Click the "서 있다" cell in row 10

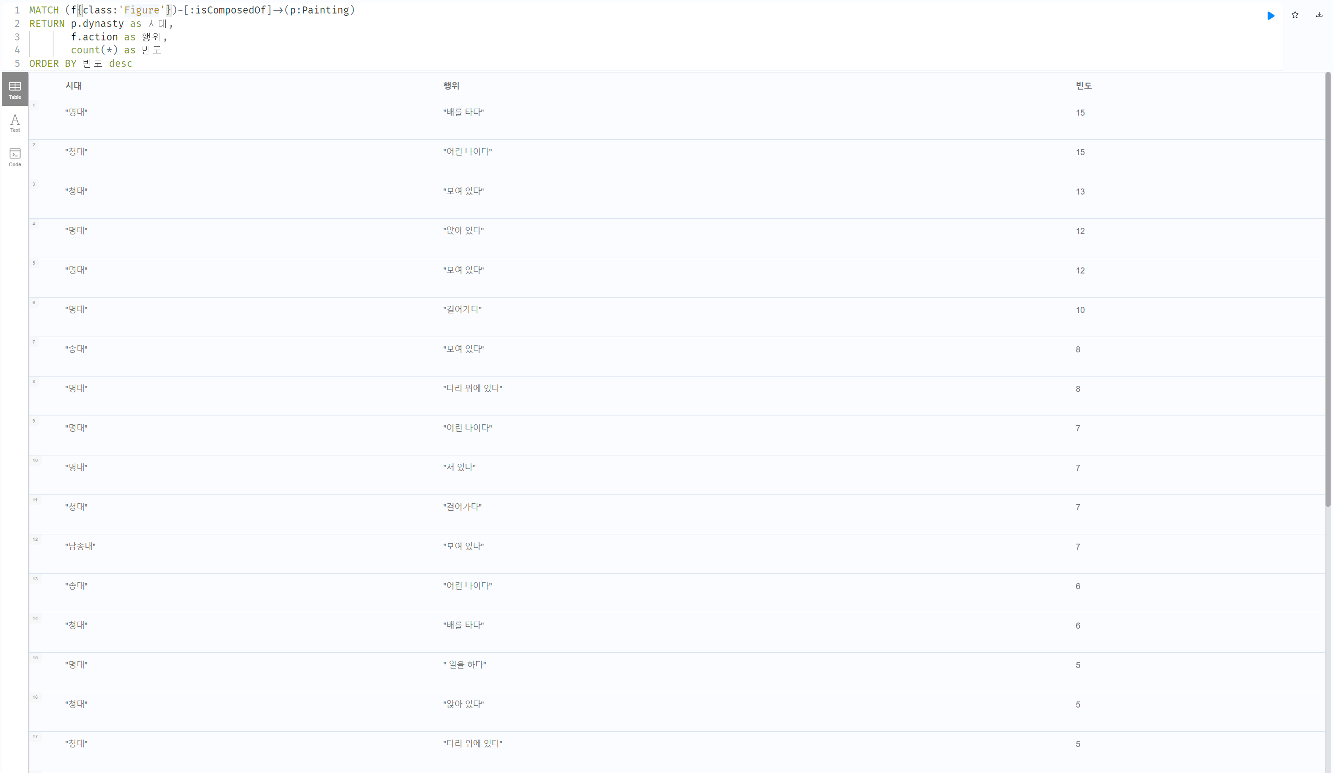coord(459,468)
